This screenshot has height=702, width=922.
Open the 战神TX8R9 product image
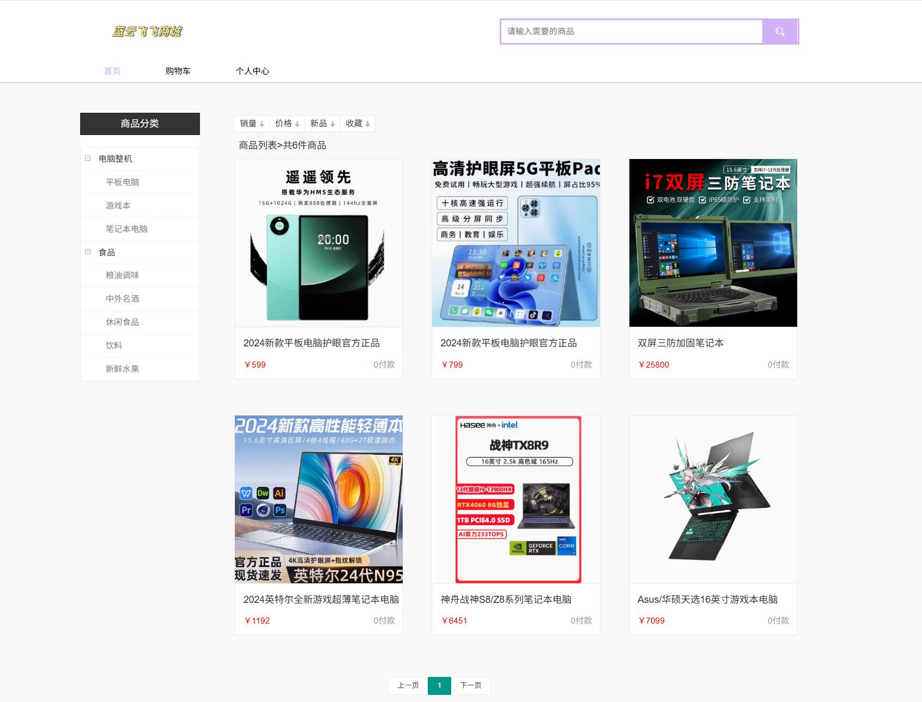pyautogui.click(x=516, y=499)
